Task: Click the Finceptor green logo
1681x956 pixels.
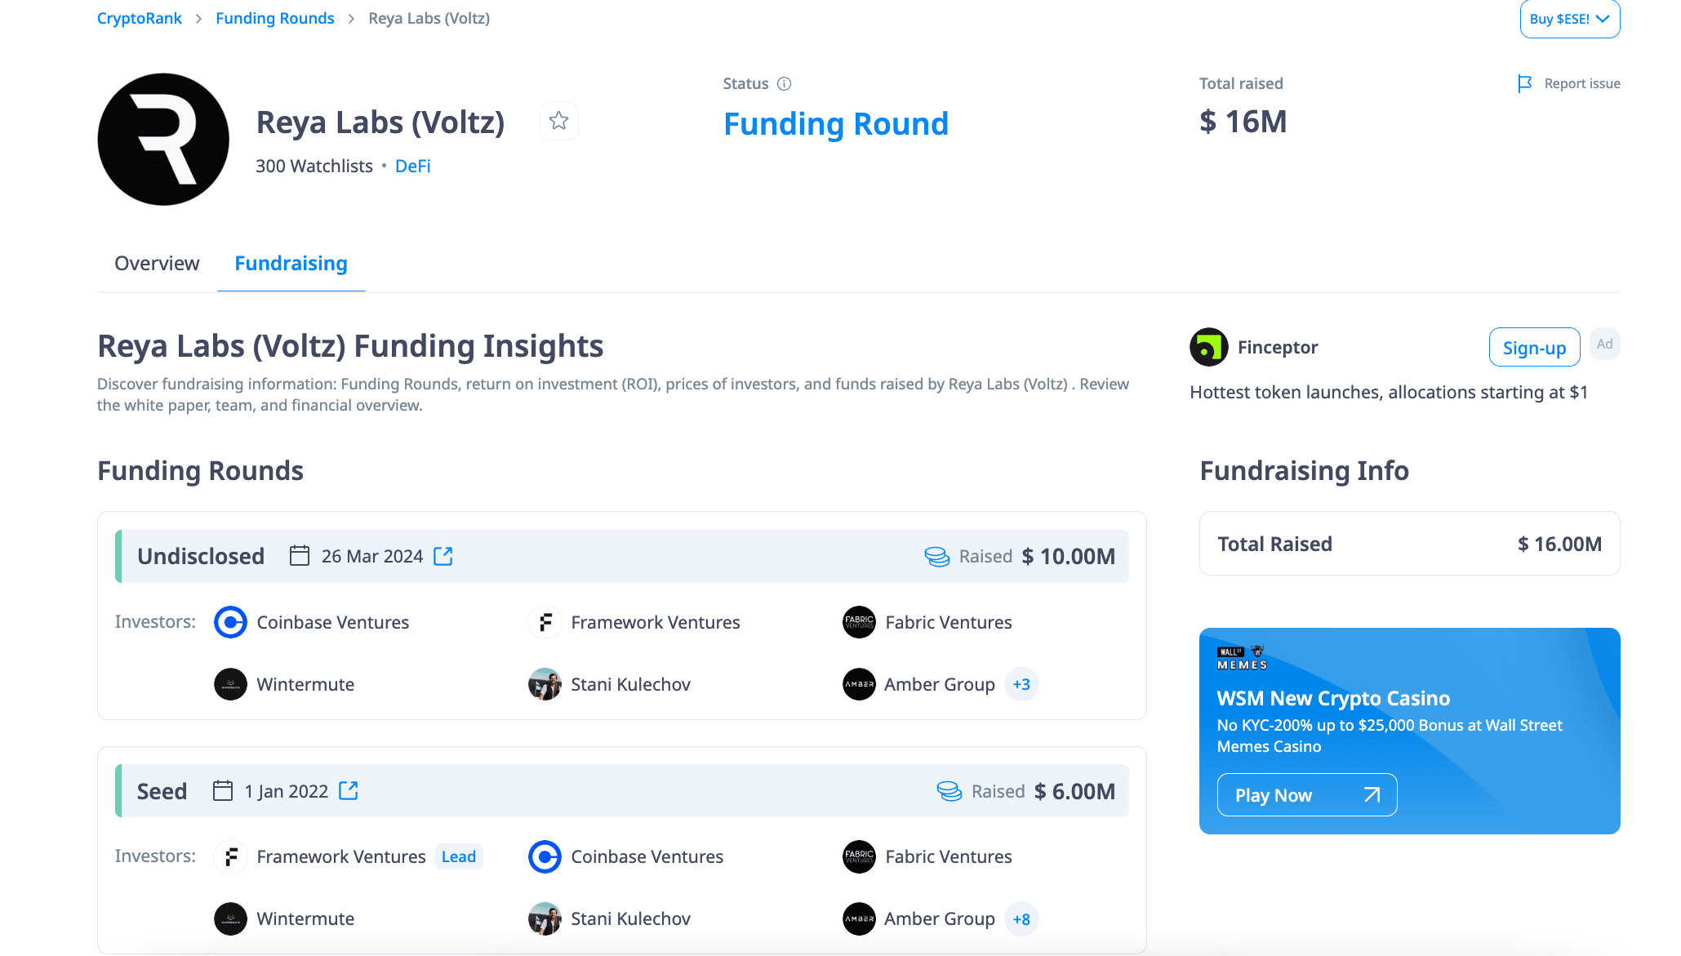Action: coord(1208,347)
